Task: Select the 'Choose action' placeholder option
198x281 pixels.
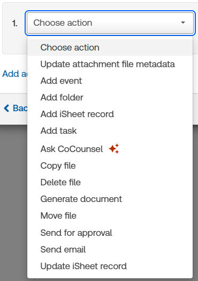Action: pyautogui.click(x=110, y=47)
